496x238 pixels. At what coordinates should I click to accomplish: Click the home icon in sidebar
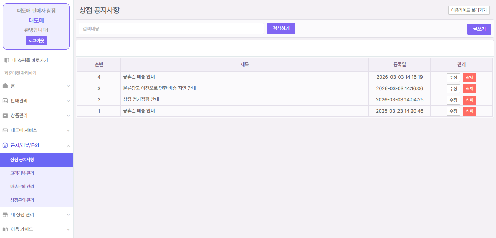5,86
